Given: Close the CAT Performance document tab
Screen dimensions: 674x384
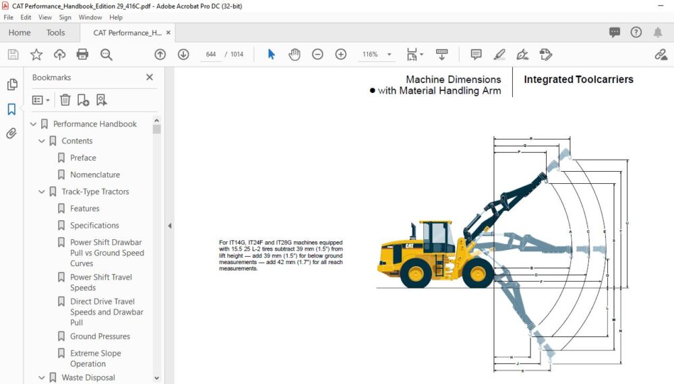Looking at the screenshot, I should click(168, 32).
